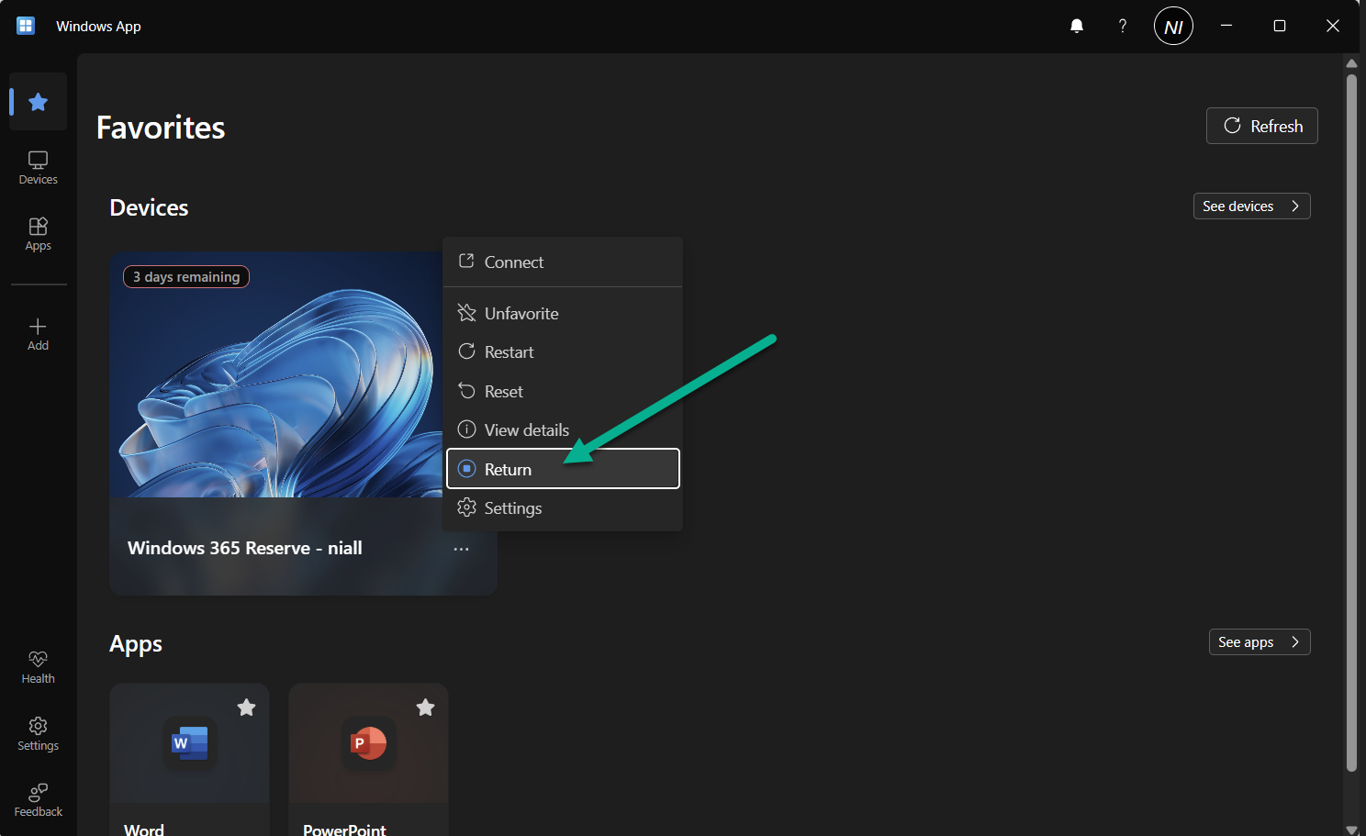Choose Restart from the context menu
1366x836 pixels.
(x=563, y=352)
